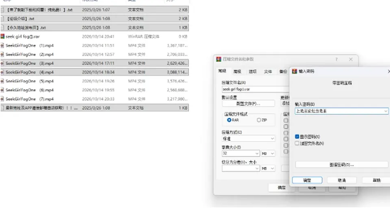Click the SeekGirlFogOne (6).mp4 video file icon
This screenshot has height=208, width=390.
pyautogui.click(x=2, y=90)
